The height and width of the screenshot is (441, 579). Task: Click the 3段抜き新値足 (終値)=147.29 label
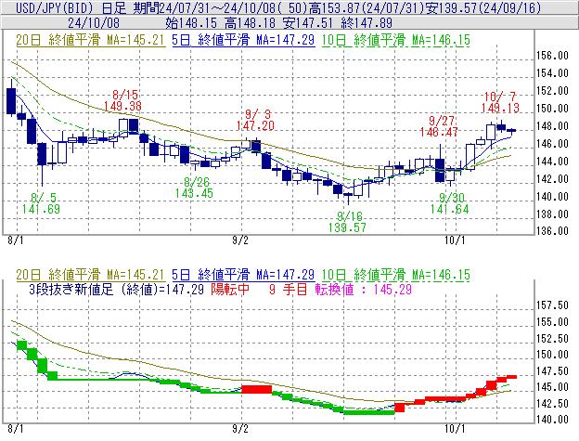(116, 289)
